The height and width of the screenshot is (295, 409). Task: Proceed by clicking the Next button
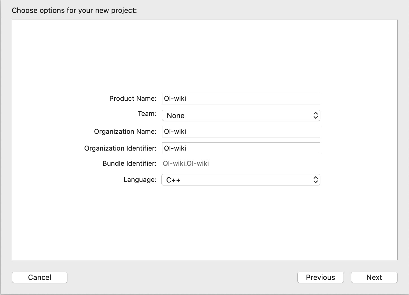point(374,277)
